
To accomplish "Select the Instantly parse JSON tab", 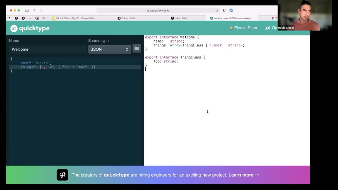I will pos(232,18).
